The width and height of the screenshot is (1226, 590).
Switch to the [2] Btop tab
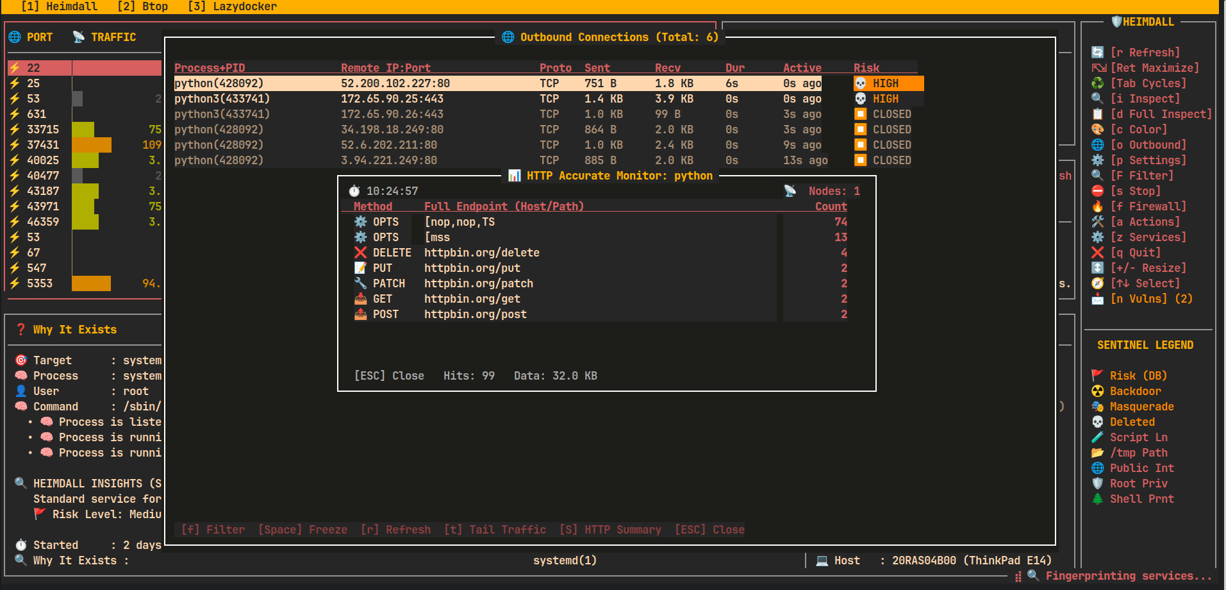click(142, 6)
